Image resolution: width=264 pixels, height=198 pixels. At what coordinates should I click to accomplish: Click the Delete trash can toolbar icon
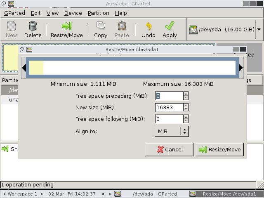pos(33,26)
